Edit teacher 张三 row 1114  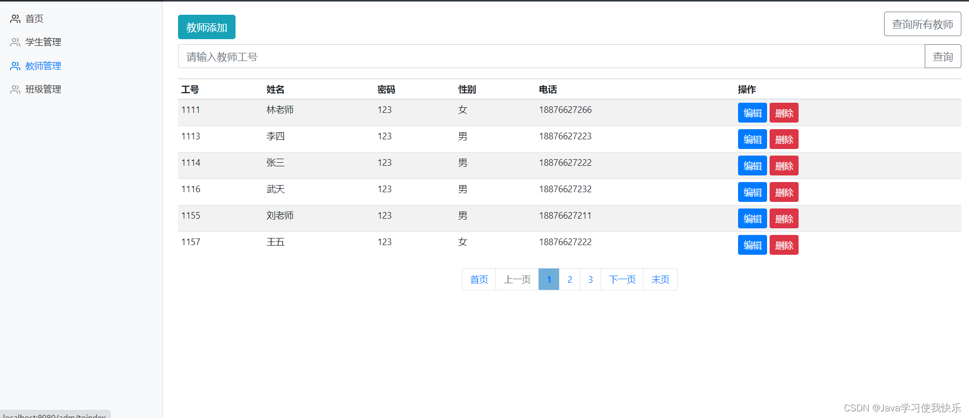(752, 166)
